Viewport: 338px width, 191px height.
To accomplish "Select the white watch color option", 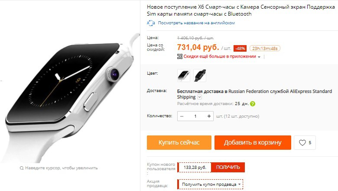I will pyautogui.click(x=184, y=76).
